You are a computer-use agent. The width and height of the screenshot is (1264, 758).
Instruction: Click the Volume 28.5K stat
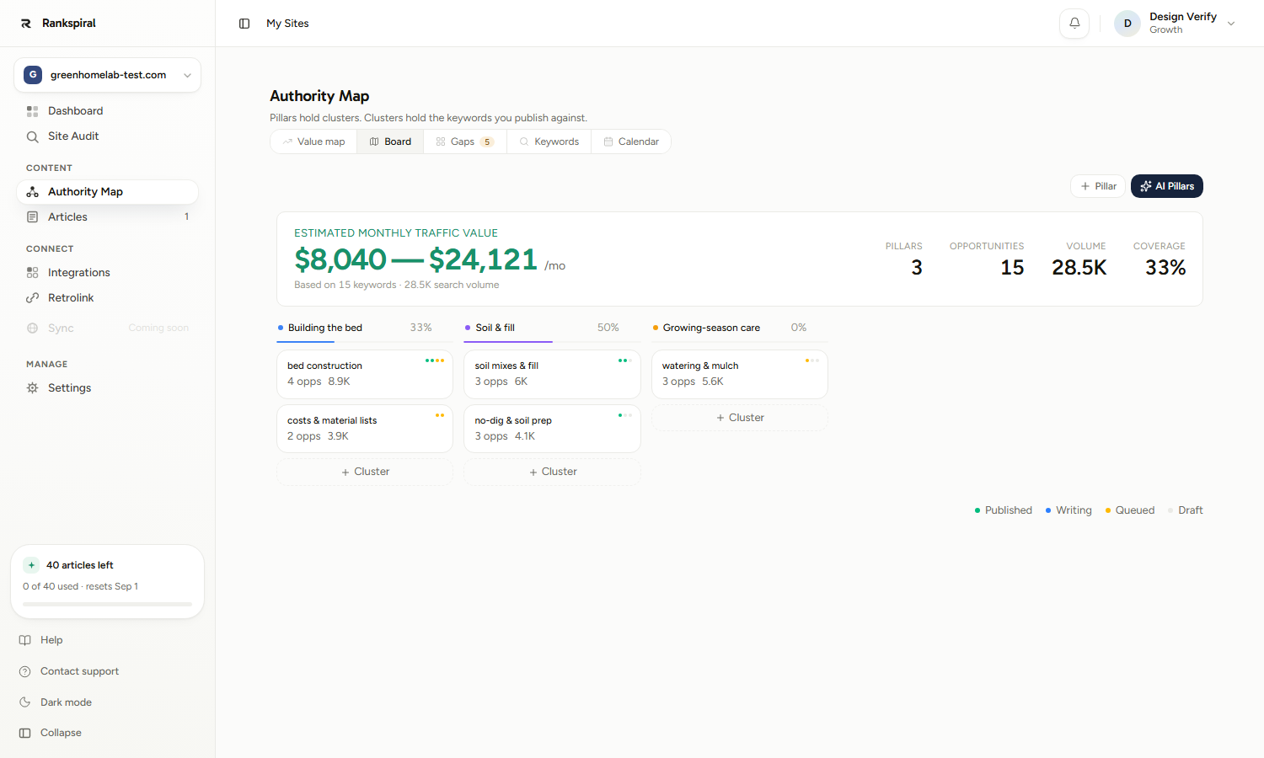tap(1079, 259)
